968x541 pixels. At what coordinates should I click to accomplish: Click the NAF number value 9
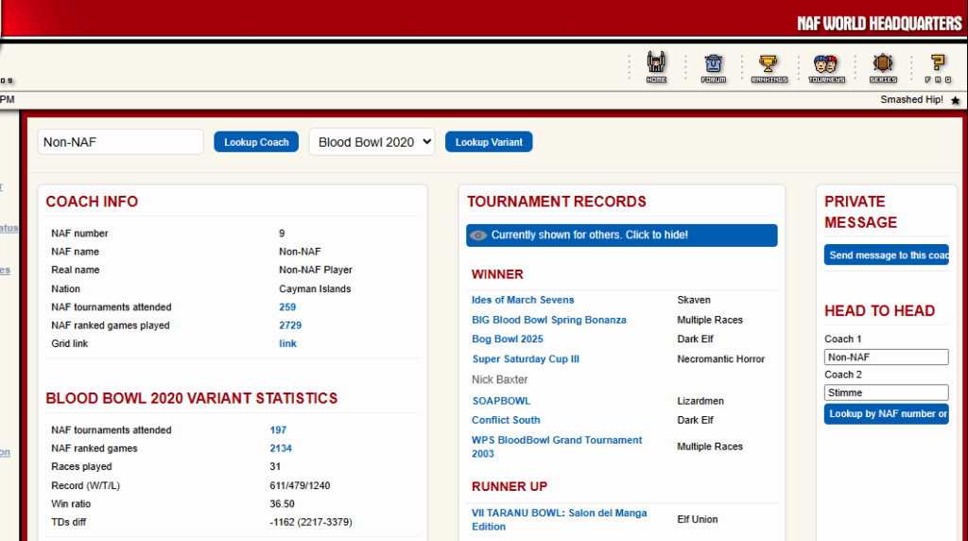tap(282, 234)
